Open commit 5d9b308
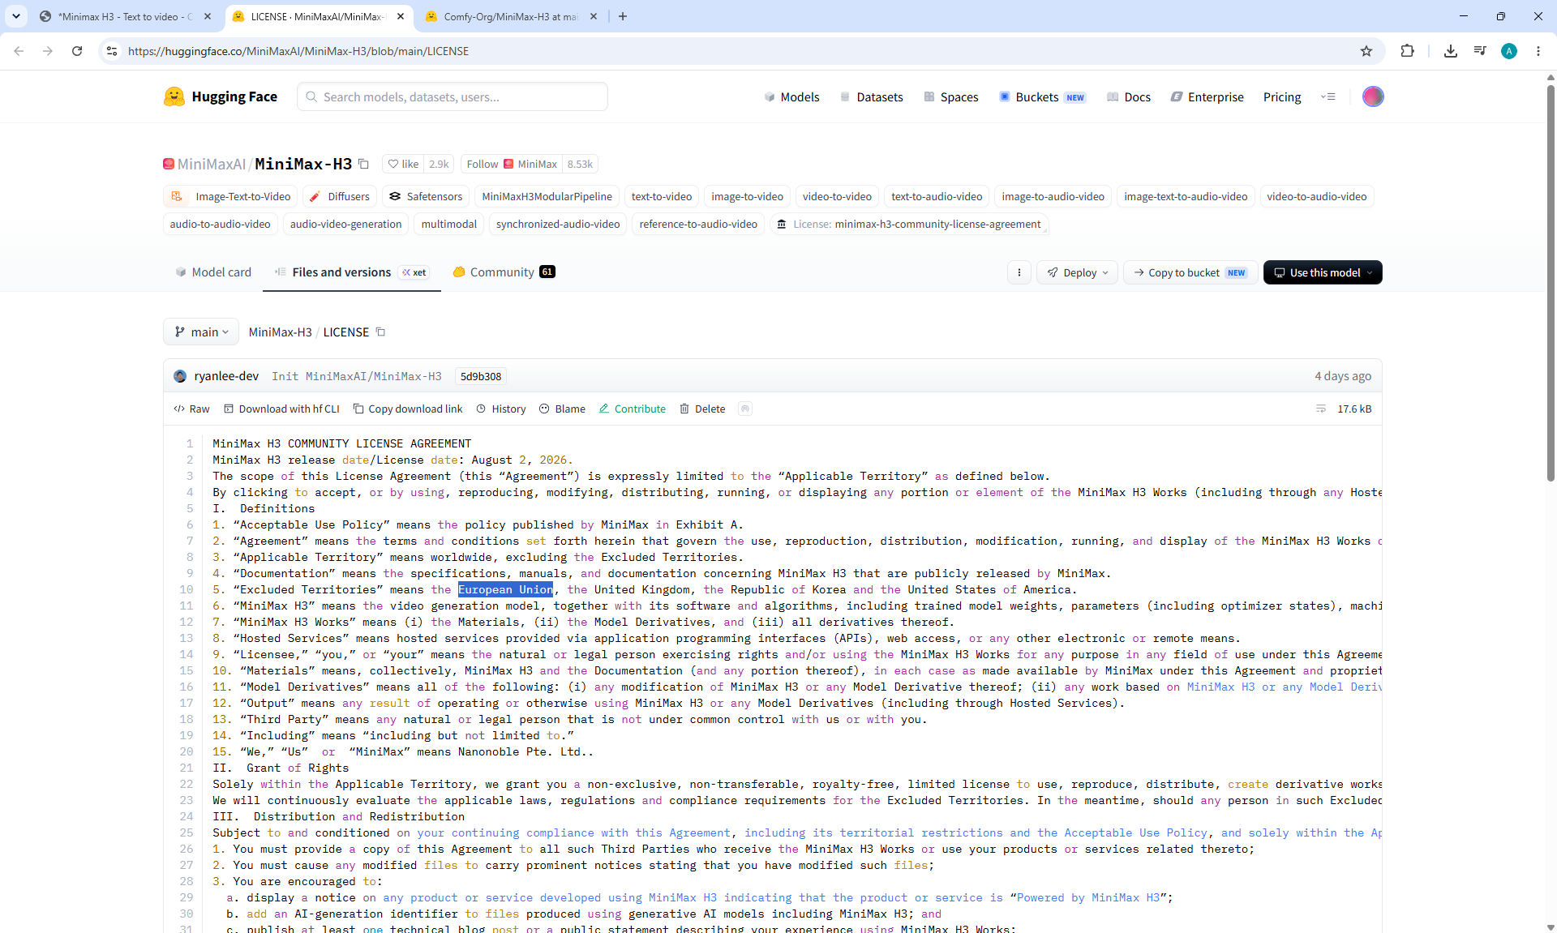 coord(481,376)
